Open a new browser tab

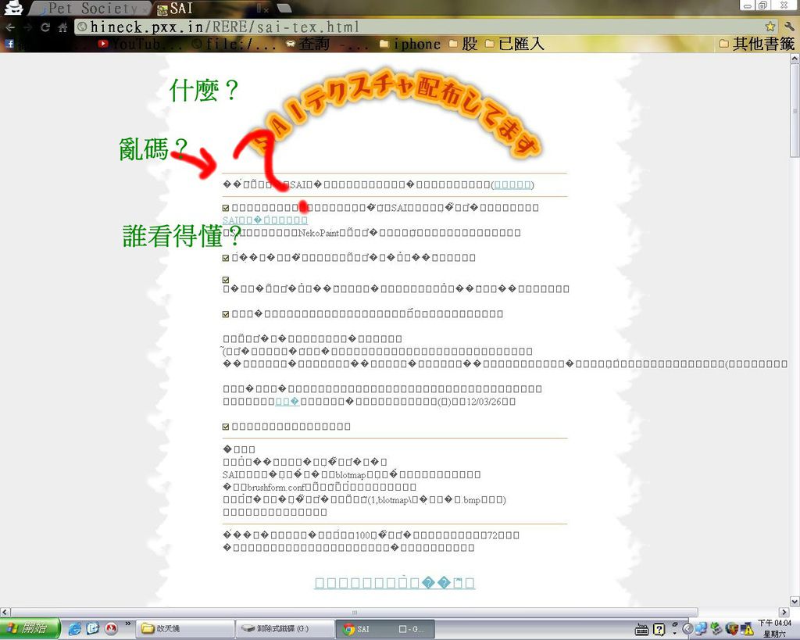[284, 8]
